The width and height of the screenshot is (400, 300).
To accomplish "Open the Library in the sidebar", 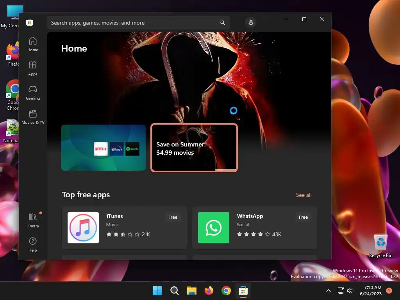I will (x=33, y=221).
